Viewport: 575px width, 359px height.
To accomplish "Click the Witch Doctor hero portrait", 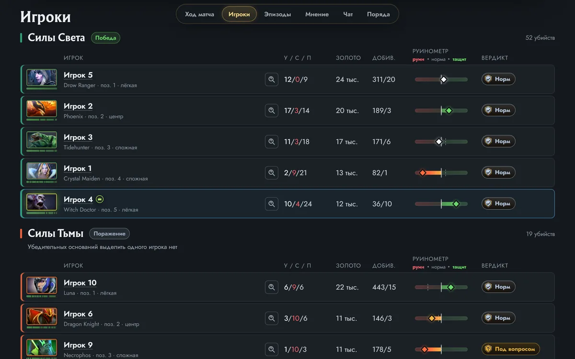I will click(x=42, y=202).
